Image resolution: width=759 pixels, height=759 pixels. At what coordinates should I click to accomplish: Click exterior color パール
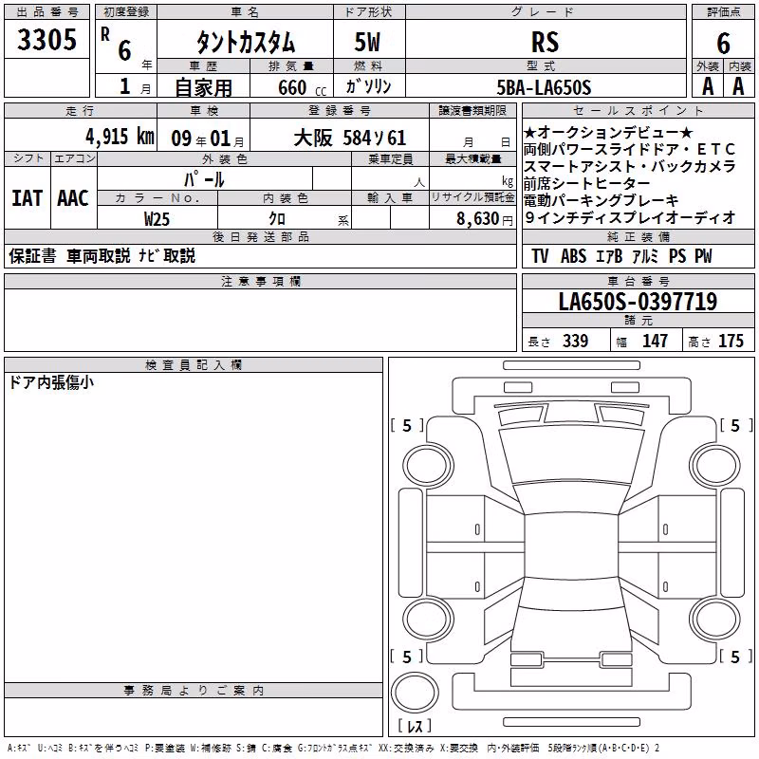coord(204,179)
